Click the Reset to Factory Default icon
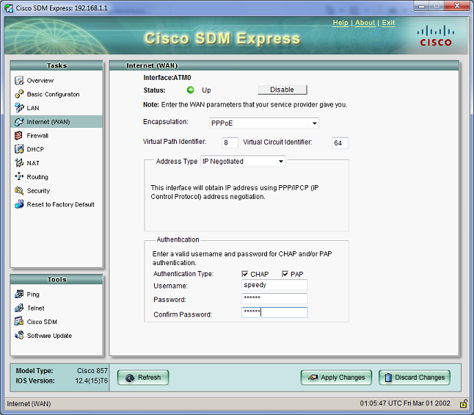 [19, 204]
